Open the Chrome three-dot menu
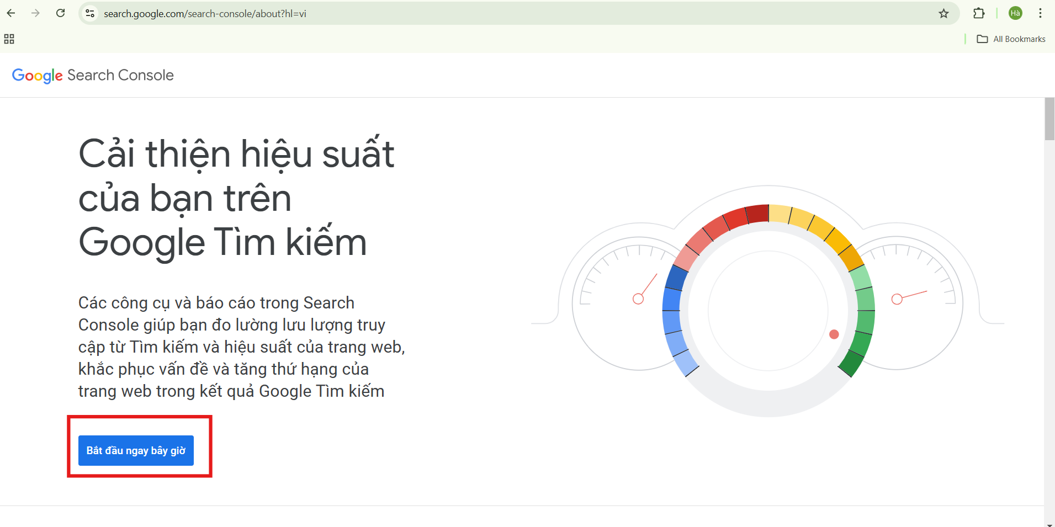This screenshot has height=527, width=1055. (1040, 13)
